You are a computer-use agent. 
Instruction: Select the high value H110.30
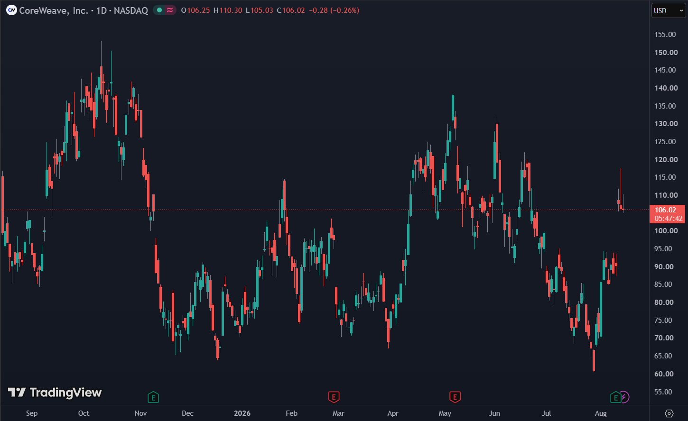click(x=228, y=10)
